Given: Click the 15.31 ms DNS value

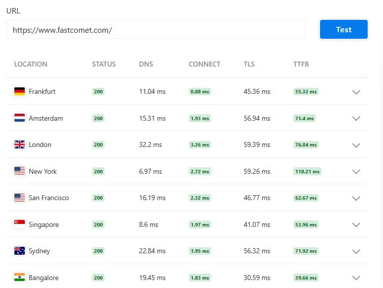Looking at the screenshot, I should point(152,118).
